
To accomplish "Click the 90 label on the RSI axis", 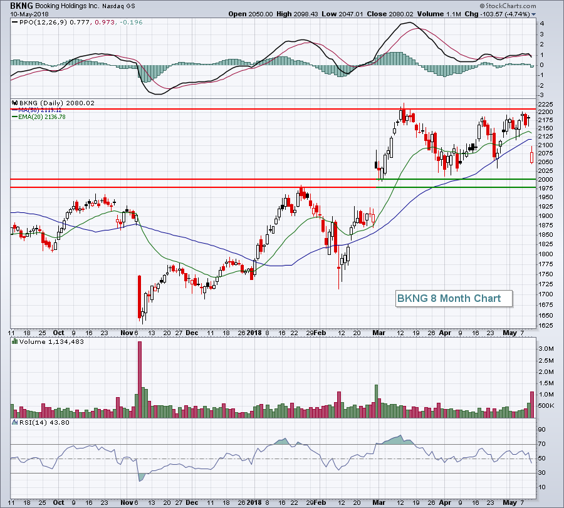I will (541, 429).
